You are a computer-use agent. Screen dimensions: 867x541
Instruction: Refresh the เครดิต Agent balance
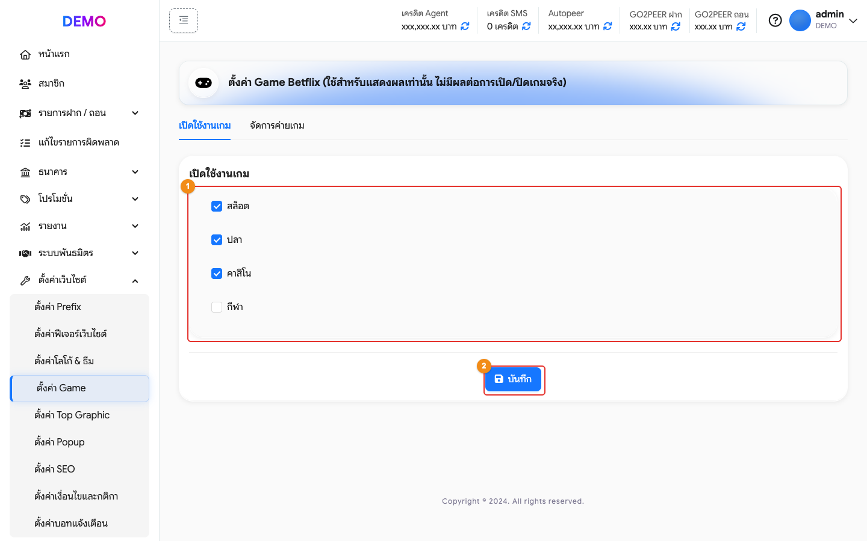pyautogui.click(x=465, y=26)
